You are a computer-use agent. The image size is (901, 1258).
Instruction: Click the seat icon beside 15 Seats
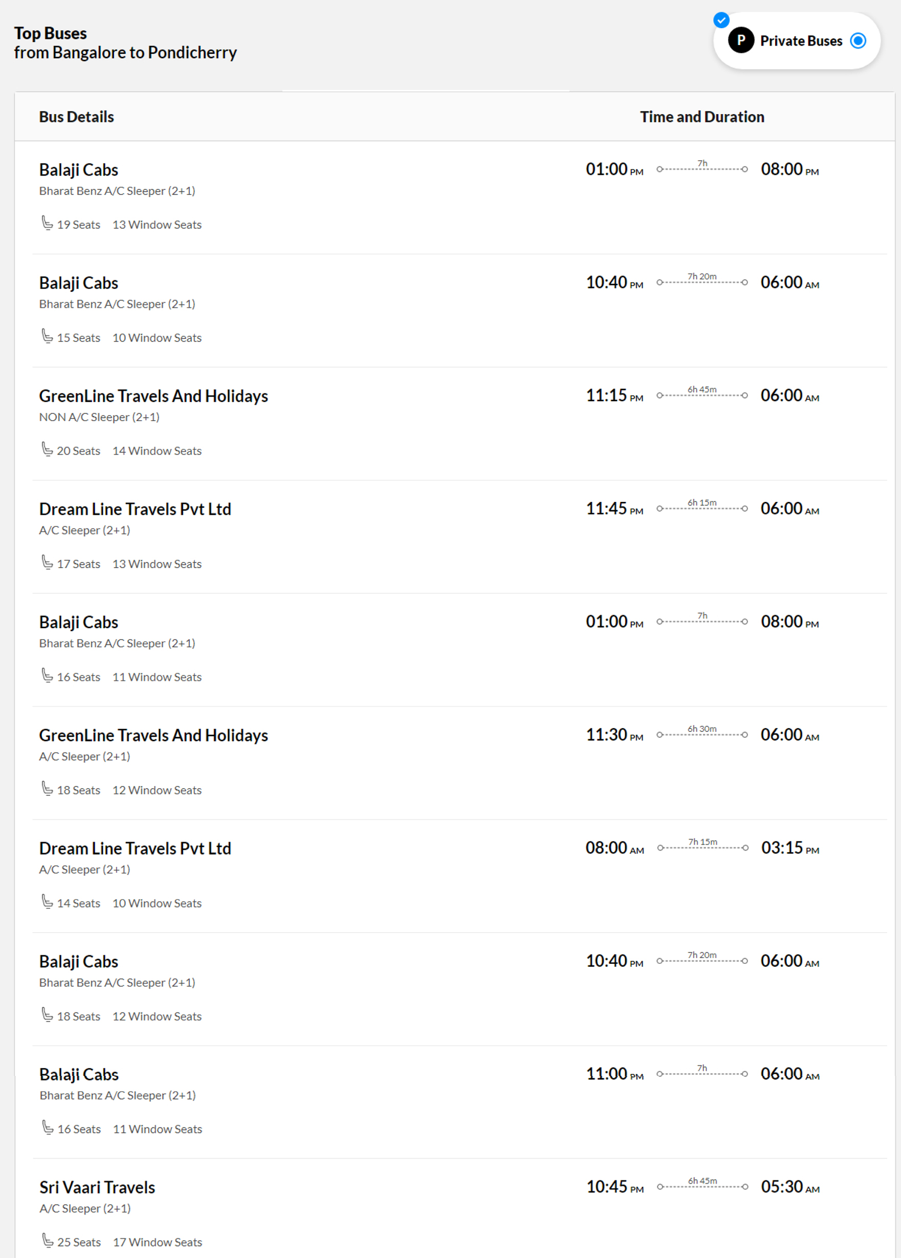coord(47,336)
